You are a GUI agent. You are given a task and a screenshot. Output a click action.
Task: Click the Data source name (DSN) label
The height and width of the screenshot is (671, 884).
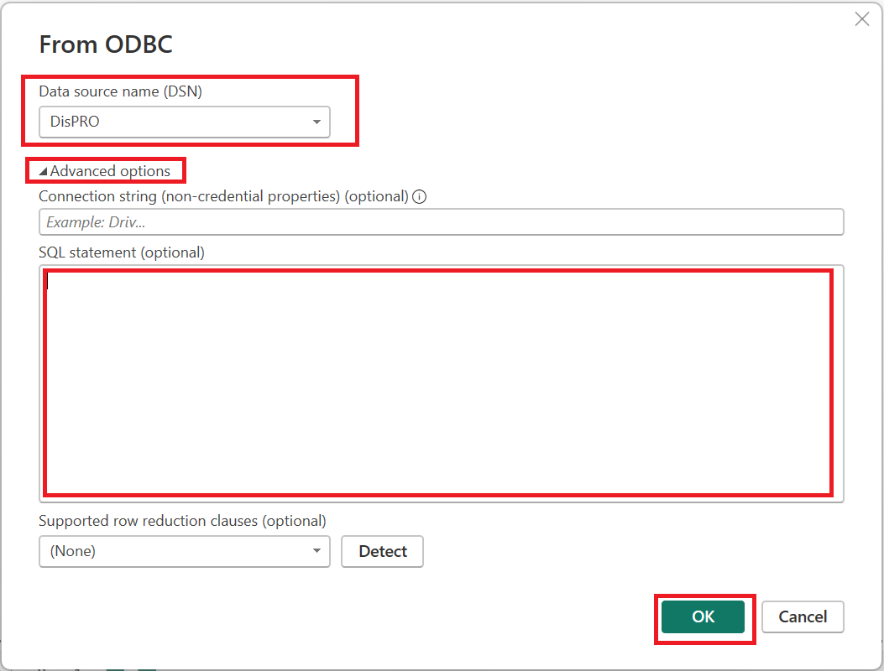[x=121, y=91]
